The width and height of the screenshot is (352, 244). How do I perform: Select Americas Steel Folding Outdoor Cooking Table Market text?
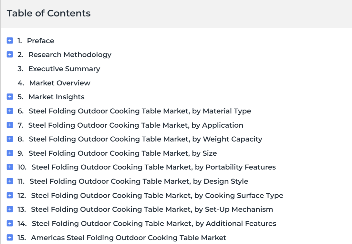tap(129, 238)
